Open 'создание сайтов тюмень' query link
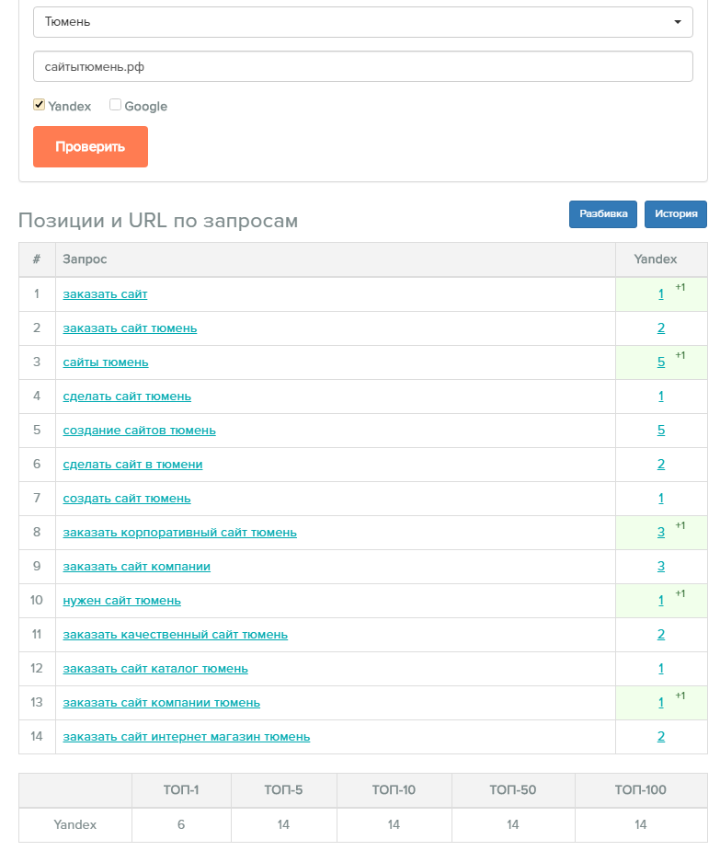720x851 pixels. [140, 431]
